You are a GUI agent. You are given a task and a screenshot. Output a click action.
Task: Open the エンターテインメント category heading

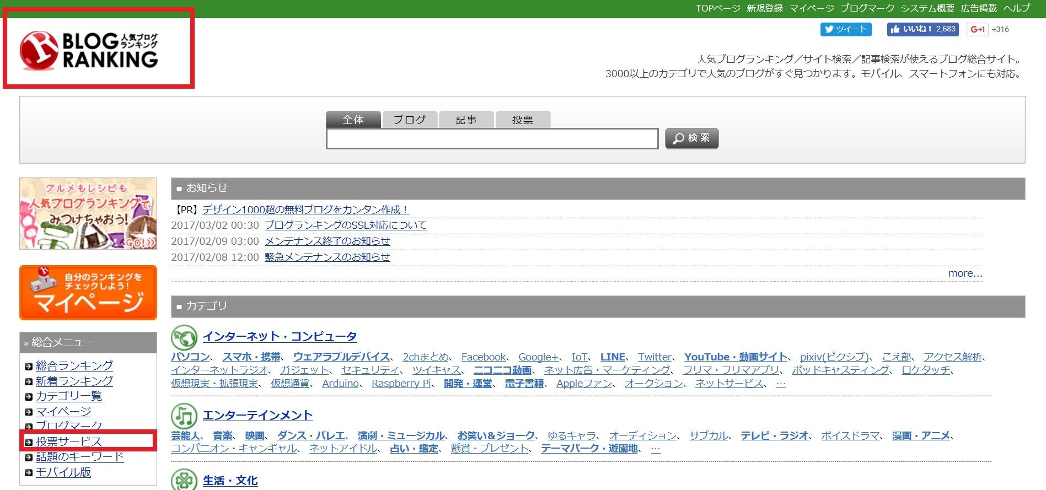[x=258, y=416]
